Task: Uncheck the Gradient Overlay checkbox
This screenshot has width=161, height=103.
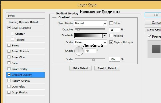Action: 9,75
